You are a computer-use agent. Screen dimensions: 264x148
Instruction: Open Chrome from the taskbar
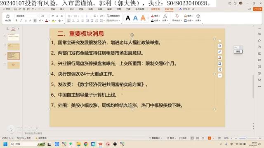point(86,144)
